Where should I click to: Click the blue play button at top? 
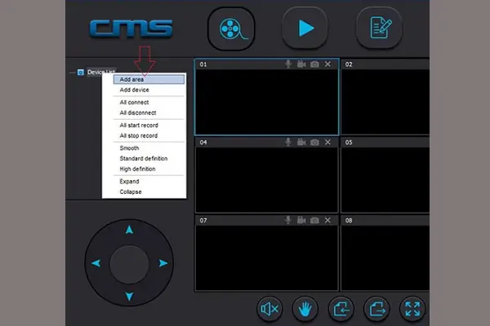[x=305, y=28]
